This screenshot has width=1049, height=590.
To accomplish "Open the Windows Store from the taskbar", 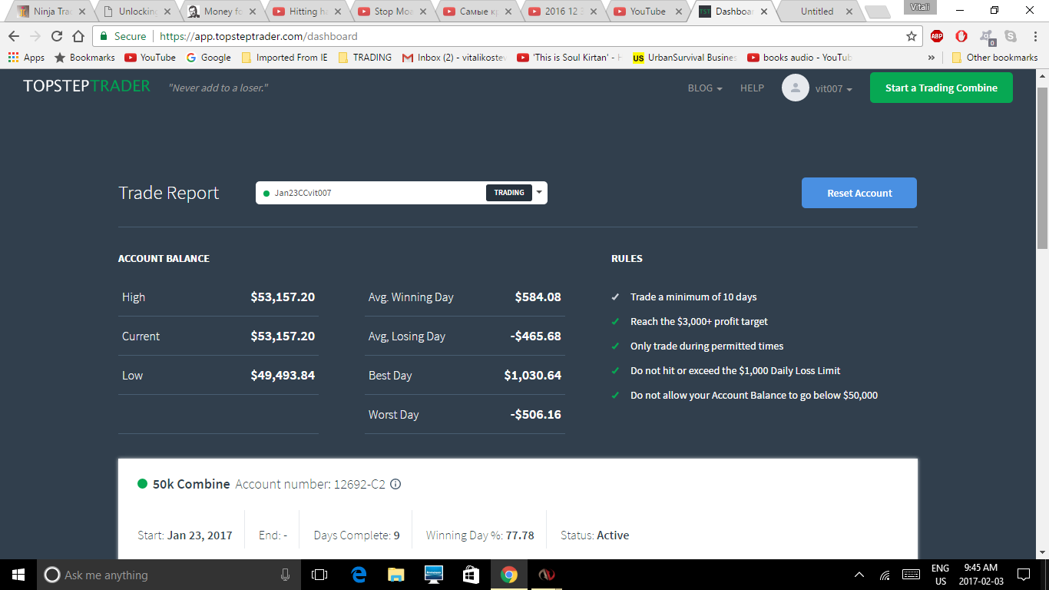I will click(471, 575).
